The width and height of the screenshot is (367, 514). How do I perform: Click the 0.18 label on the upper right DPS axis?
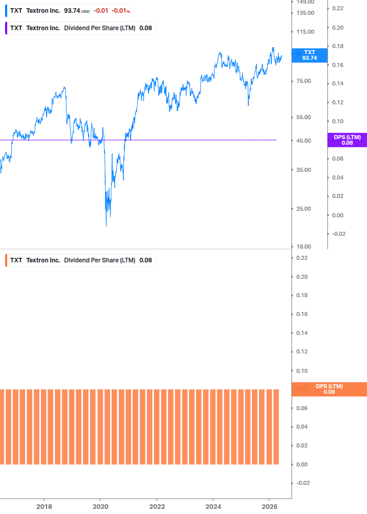(x=338, y=46)
